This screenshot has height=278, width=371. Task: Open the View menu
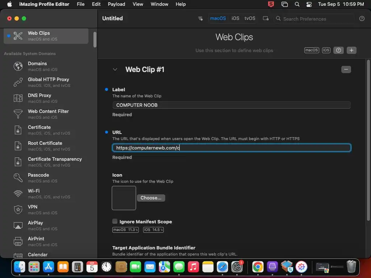tap(138, 4)
